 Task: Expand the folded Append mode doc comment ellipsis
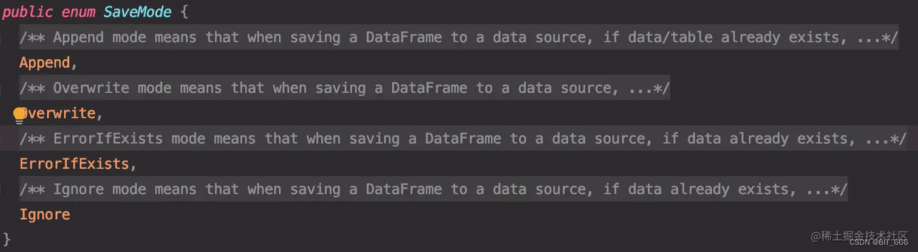pos(868,37)
